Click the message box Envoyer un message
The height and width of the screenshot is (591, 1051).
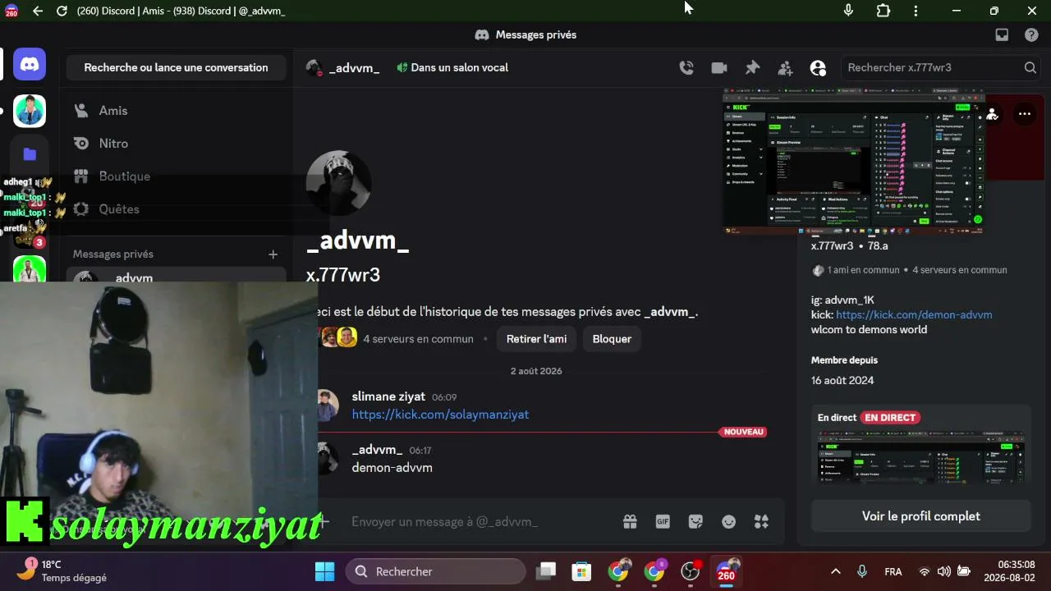tap(484, 522)
